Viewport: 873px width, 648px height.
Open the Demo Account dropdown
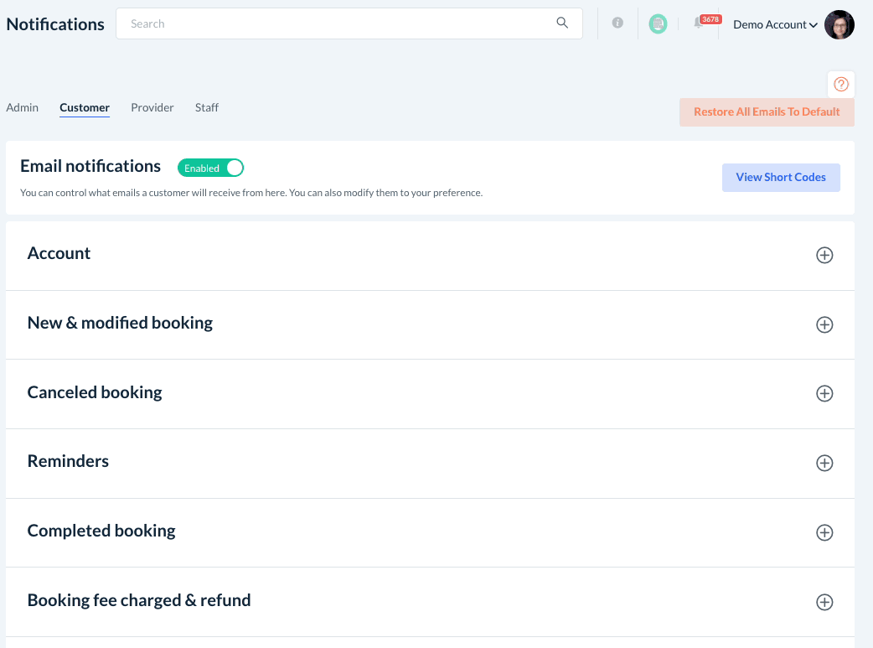[x=774, y=24]
